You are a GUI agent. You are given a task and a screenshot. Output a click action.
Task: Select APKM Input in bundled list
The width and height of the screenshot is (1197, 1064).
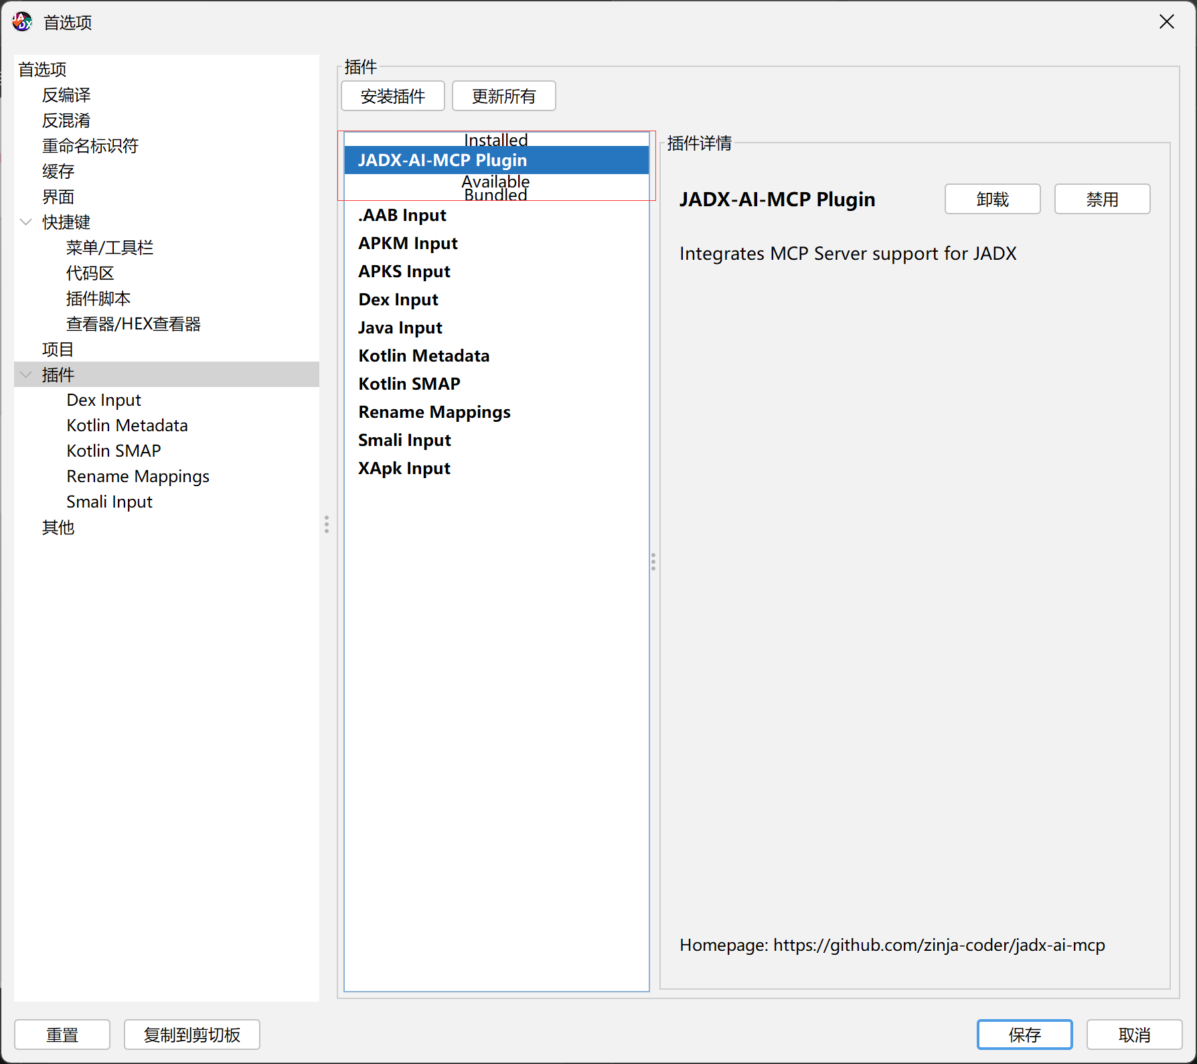pos(497,243)
